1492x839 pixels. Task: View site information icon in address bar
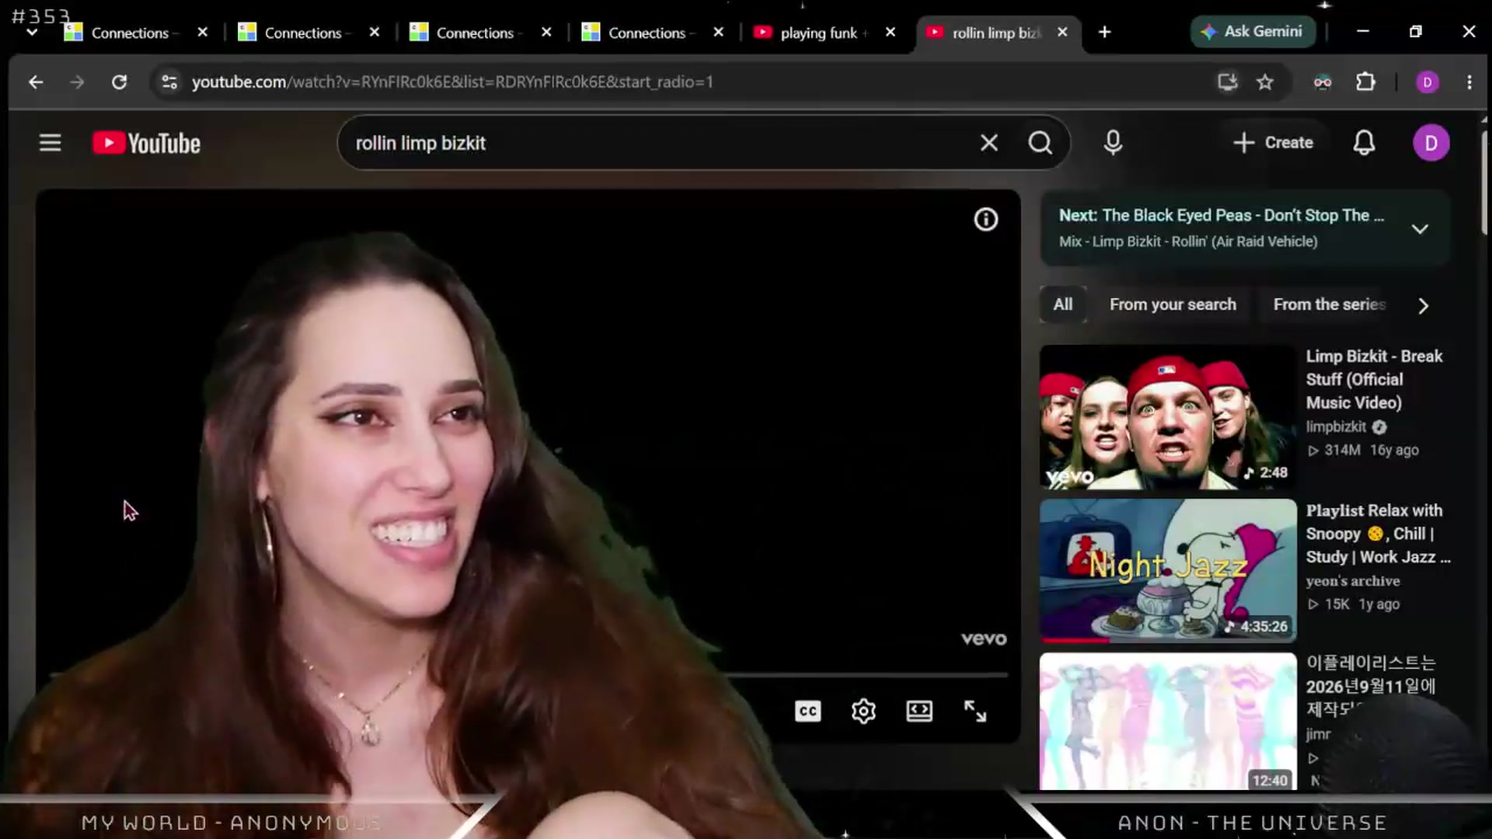[169, 82]
